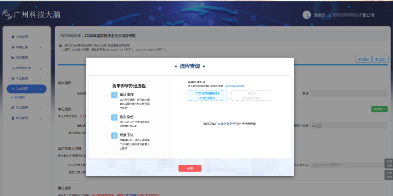
Task: Click the graduation cap icon beside 专家管理
Action: pyautogui.click(x=13, y=108)
